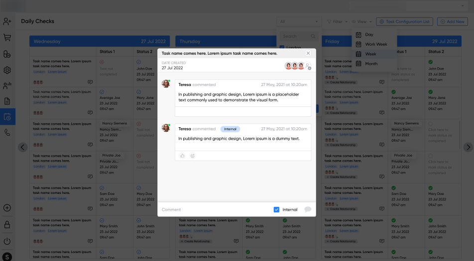The width and height of the screenshot is (474, 261).
Task: Choose Month in the View menu
Action: 371,64
